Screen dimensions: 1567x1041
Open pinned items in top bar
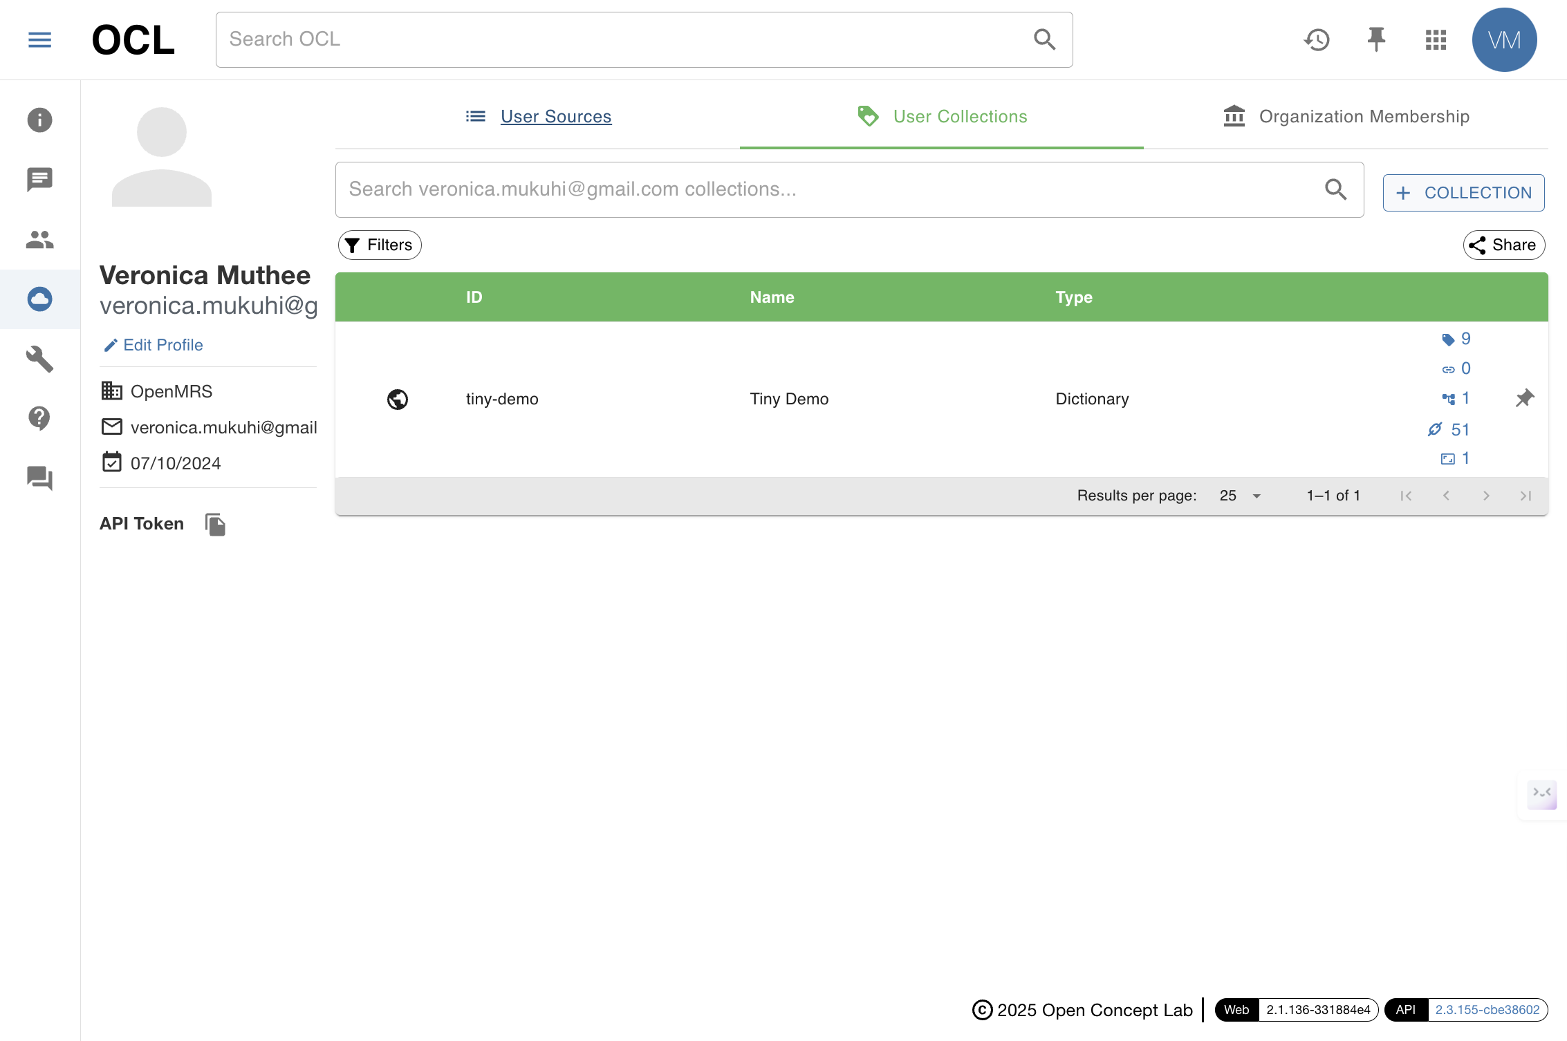point(1376,39)
